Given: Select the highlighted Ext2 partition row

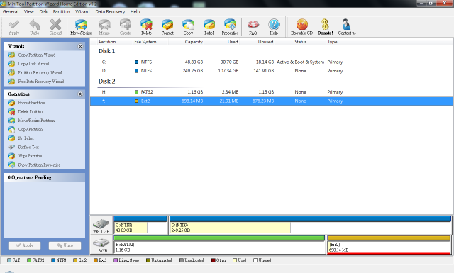Looking at the screenshot, I should click(x=272, y=101).
